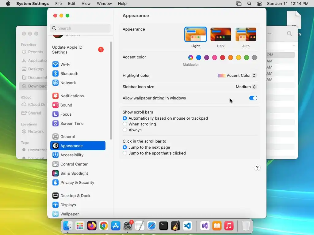Set scroll bars to Always
The width and height of the screenshot is (314, 235).
tap(125, 130)
